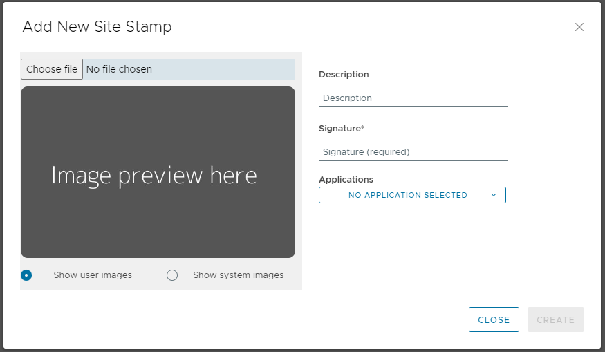The height and width of the screenshot is (352, 605).
Task: Click the "Show system images" label text
Action: tap(238, 275)
